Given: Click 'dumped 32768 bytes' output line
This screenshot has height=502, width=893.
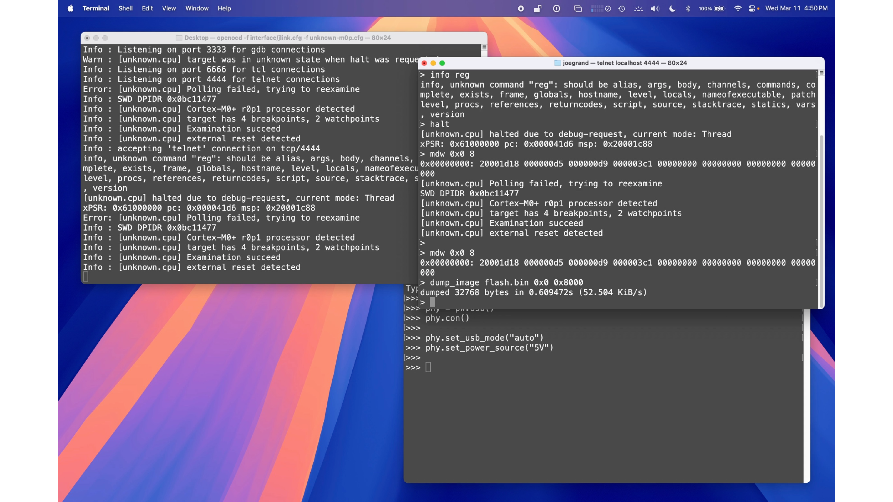Looking at the screenshot, I should (x=534, y=293).
